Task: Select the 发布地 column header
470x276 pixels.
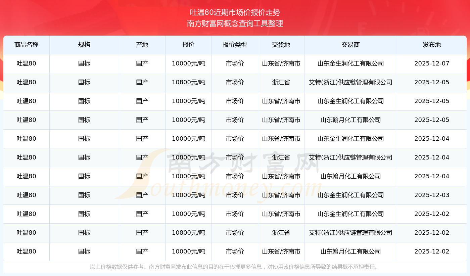Action: pyautogui.click(x=432, y=45)
